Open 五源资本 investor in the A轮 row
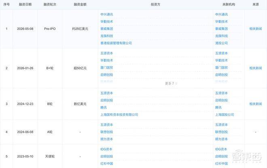 click(106, 125)
